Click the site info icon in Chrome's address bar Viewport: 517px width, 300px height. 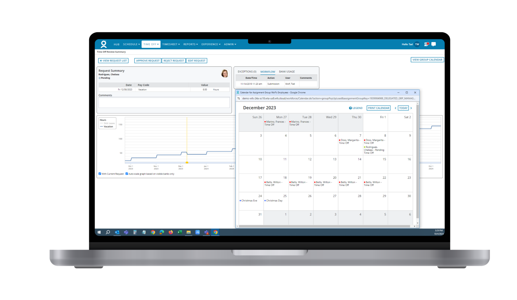[238, 98]
